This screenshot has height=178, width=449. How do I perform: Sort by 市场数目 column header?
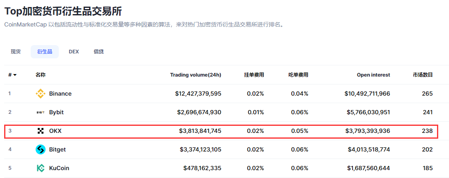pyautogui.click(x=422, y=75)
